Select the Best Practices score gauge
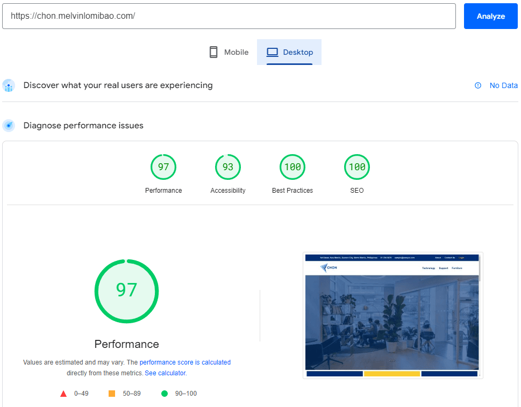The image size is (521, 407). (292, 167)
